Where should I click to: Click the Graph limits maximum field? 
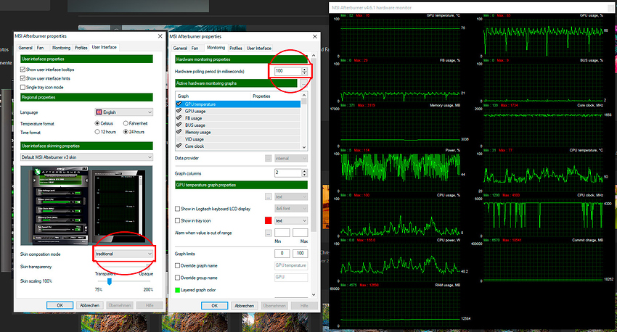pos(301,254)
